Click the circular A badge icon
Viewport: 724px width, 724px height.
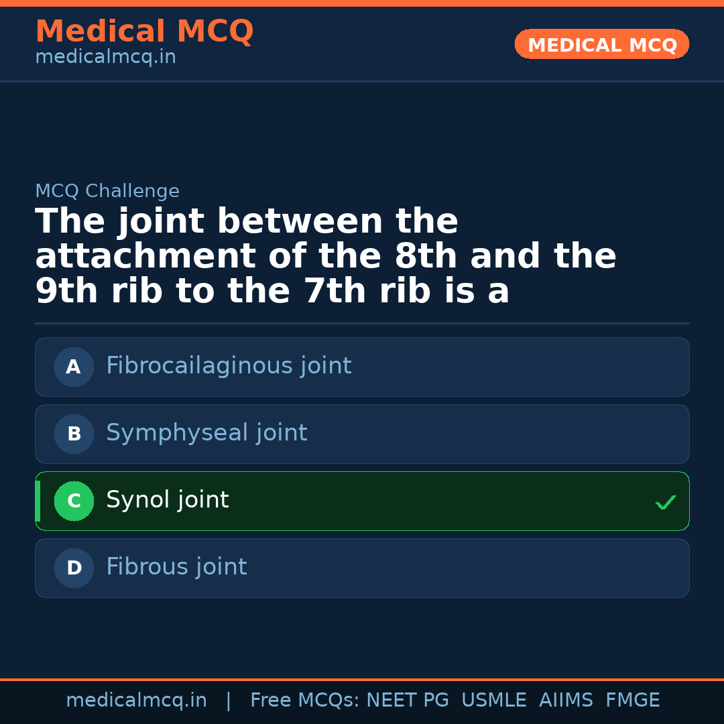74,367
